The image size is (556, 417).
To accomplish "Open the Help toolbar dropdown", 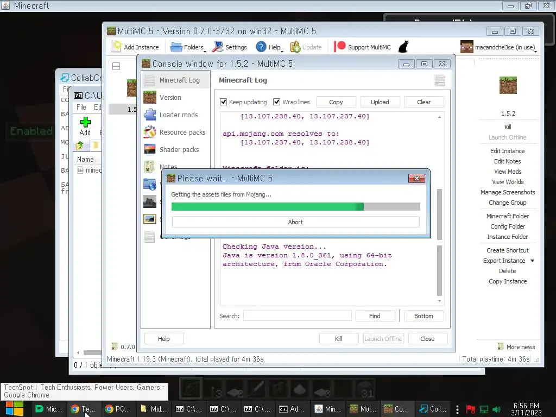I will [269, 47].
